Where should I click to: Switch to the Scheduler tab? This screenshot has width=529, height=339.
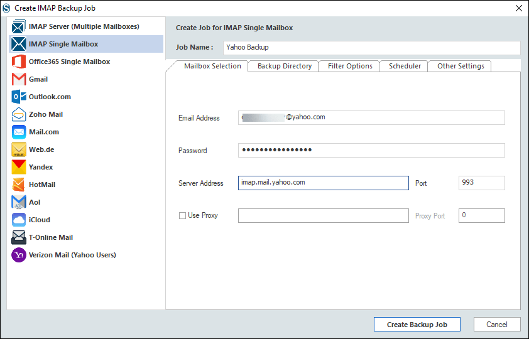pyautogui.click(x=405, y=66)
